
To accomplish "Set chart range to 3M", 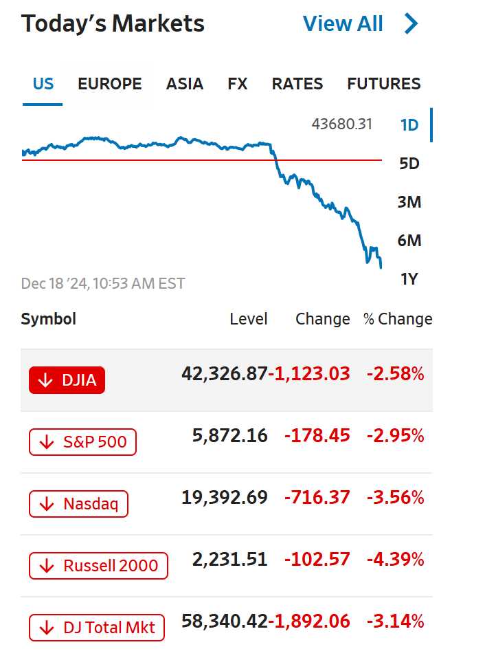I will [409, 202].
